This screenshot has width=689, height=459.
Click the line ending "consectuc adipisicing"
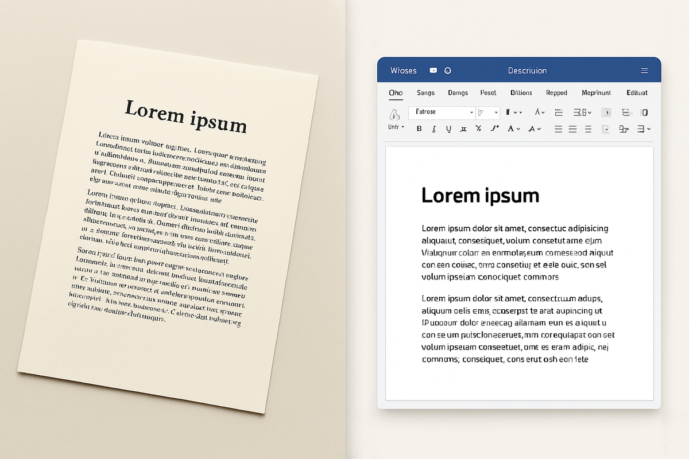point(515,228)
